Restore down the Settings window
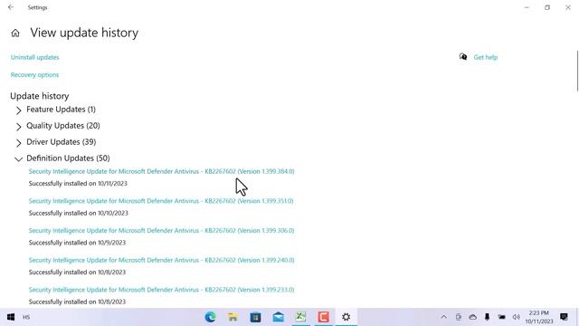The height and width of the screenshot is (326, 579). point(547,7)
